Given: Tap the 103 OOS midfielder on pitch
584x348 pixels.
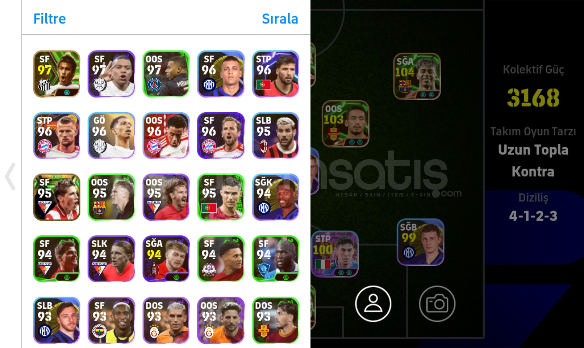Looking at the screenshot, I should pos(346,124).
